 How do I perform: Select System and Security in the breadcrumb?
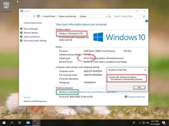tap(67, 17)
